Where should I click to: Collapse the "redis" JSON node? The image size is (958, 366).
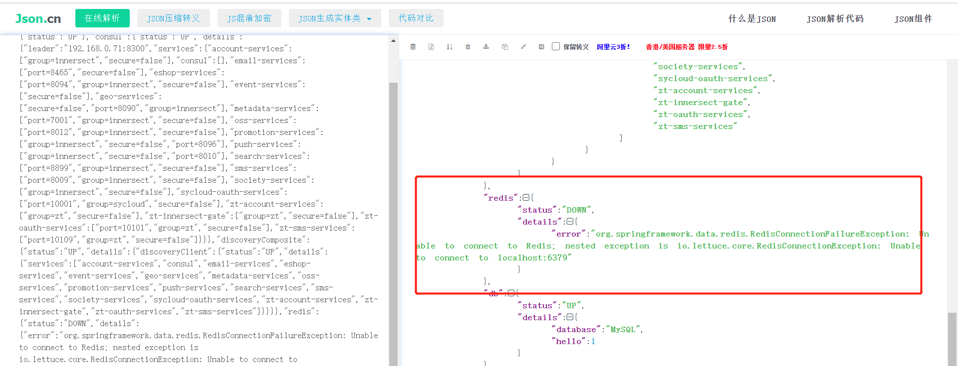(x=525, y=198)
